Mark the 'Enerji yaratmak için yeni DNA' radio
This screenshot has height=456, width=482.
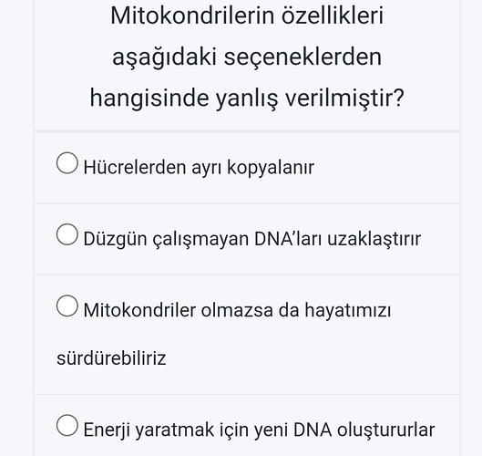67,425
